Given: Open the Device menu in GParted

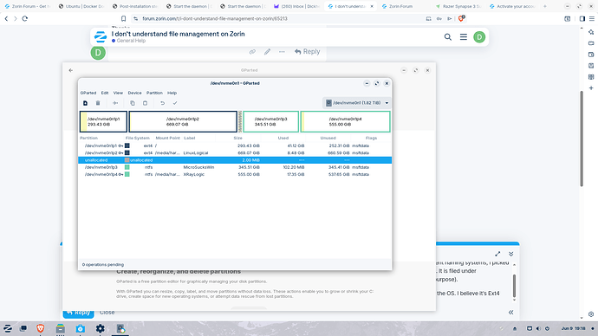Looking at the screenshot, I should pyautogui.click(x=134, y=93).
